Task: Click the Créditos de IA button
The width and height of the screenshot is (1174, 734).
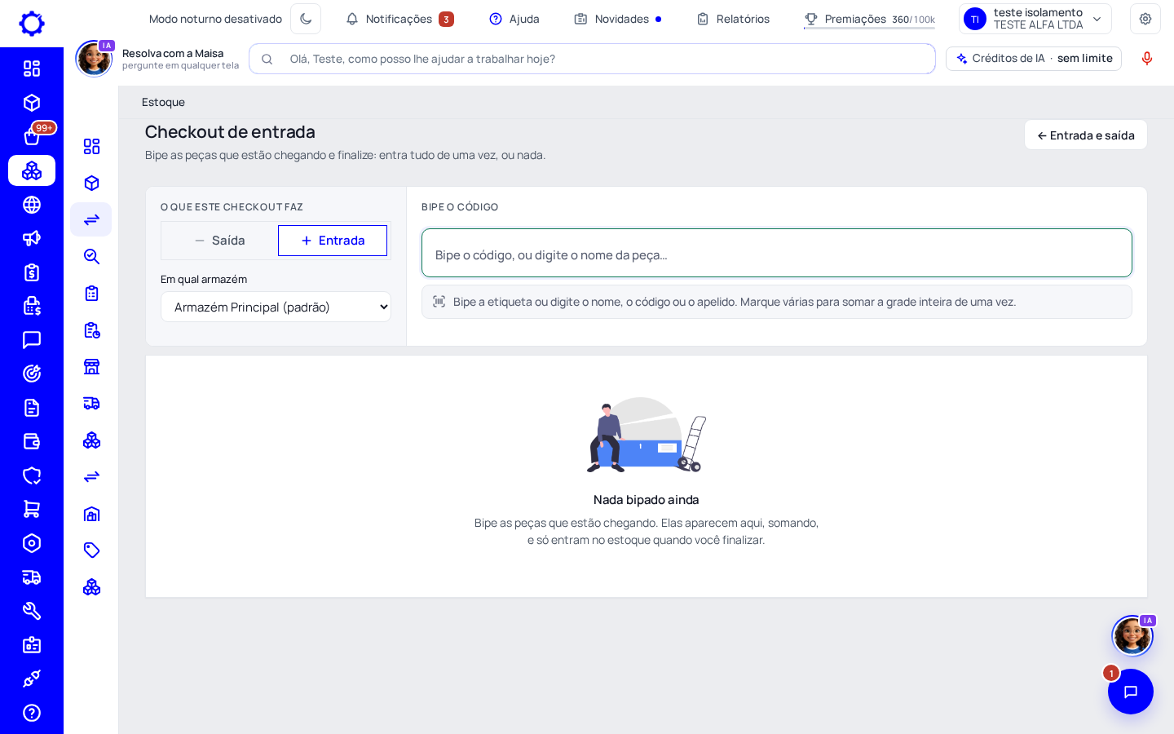Action: (x=1034, y=59)
